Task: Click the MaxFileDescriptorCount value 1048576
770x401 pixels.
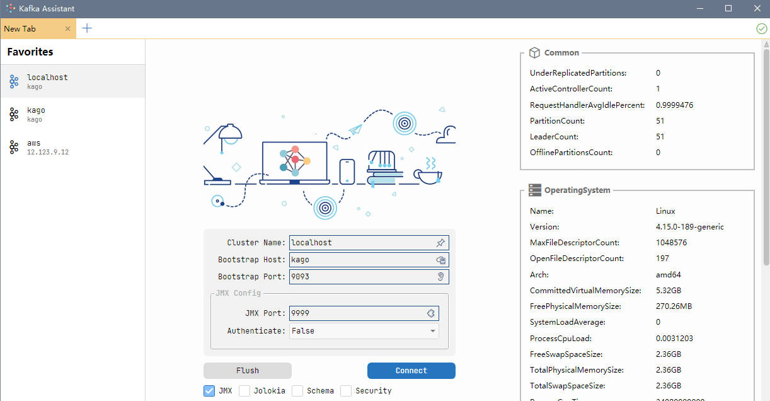Action: click(x=671, y=243)
